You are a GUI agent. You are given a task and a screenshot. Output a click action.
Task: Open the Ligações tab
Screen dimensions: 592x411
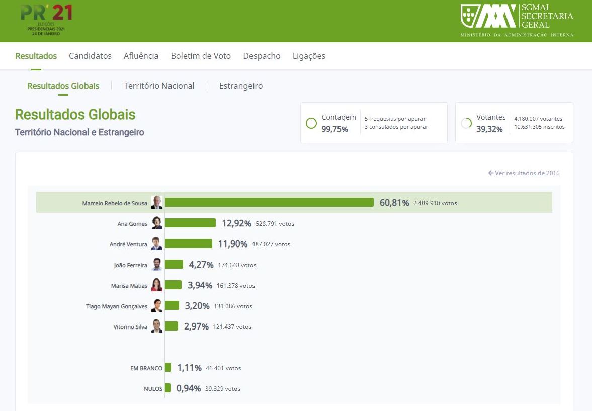tap(309, 56)
